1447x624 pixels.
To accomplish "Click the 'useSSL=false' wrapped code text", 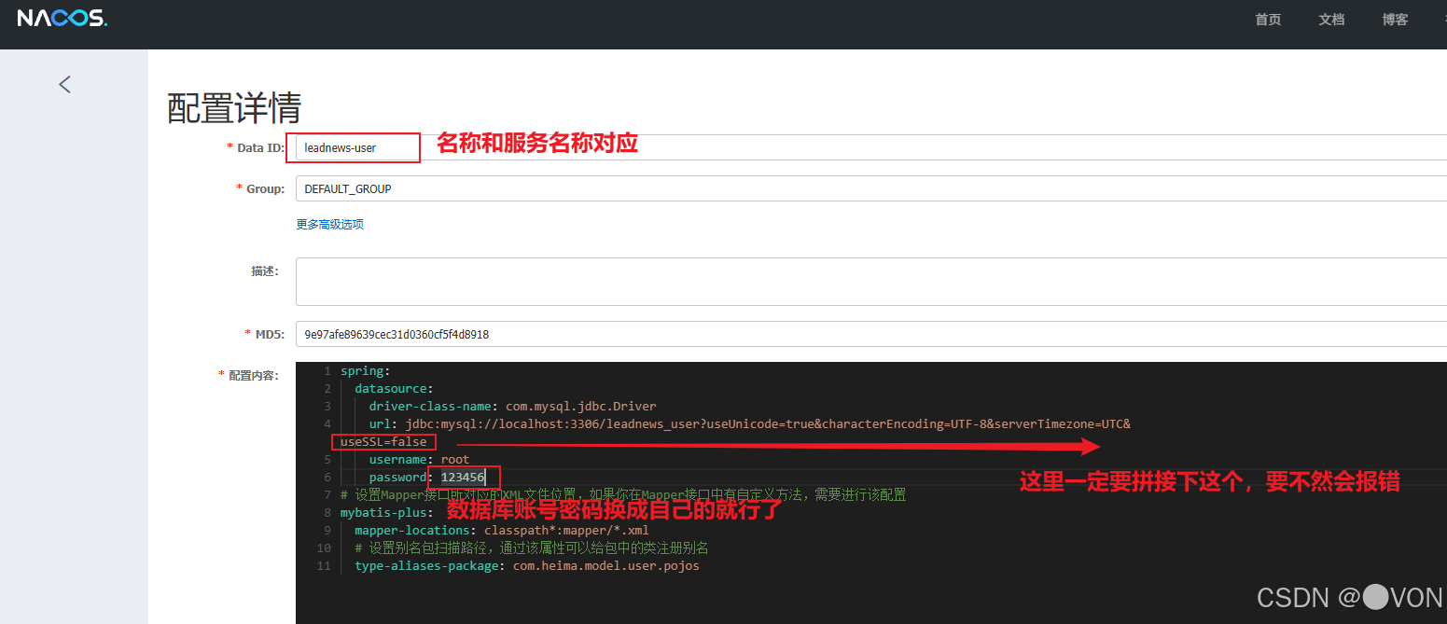I will (383, 442).
